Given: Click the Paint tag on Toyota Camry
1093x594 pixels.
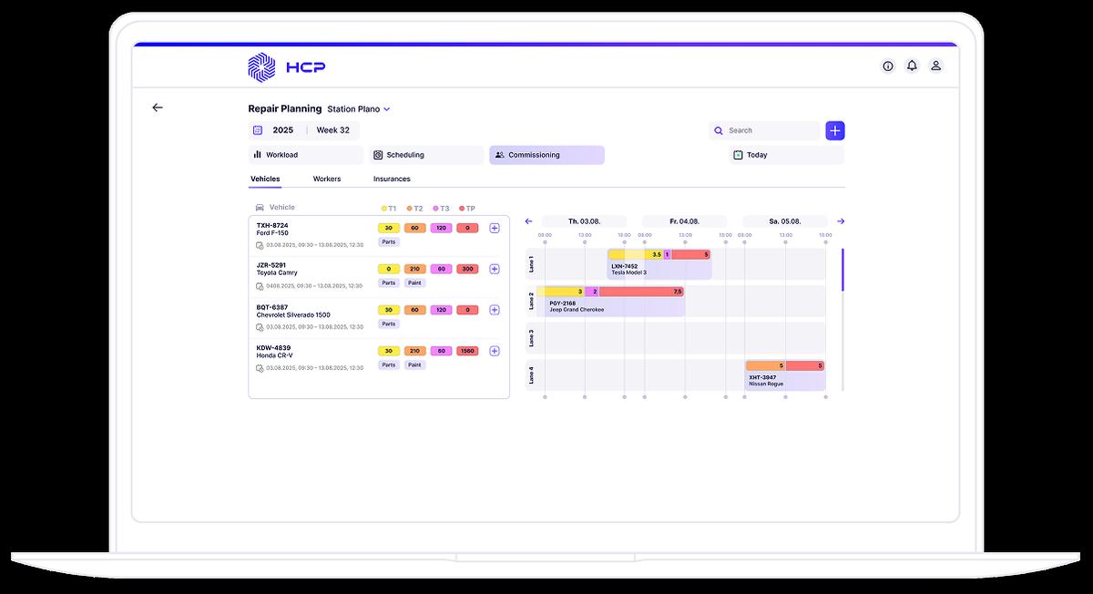Looking at the screenshot, I should [415, 283].
